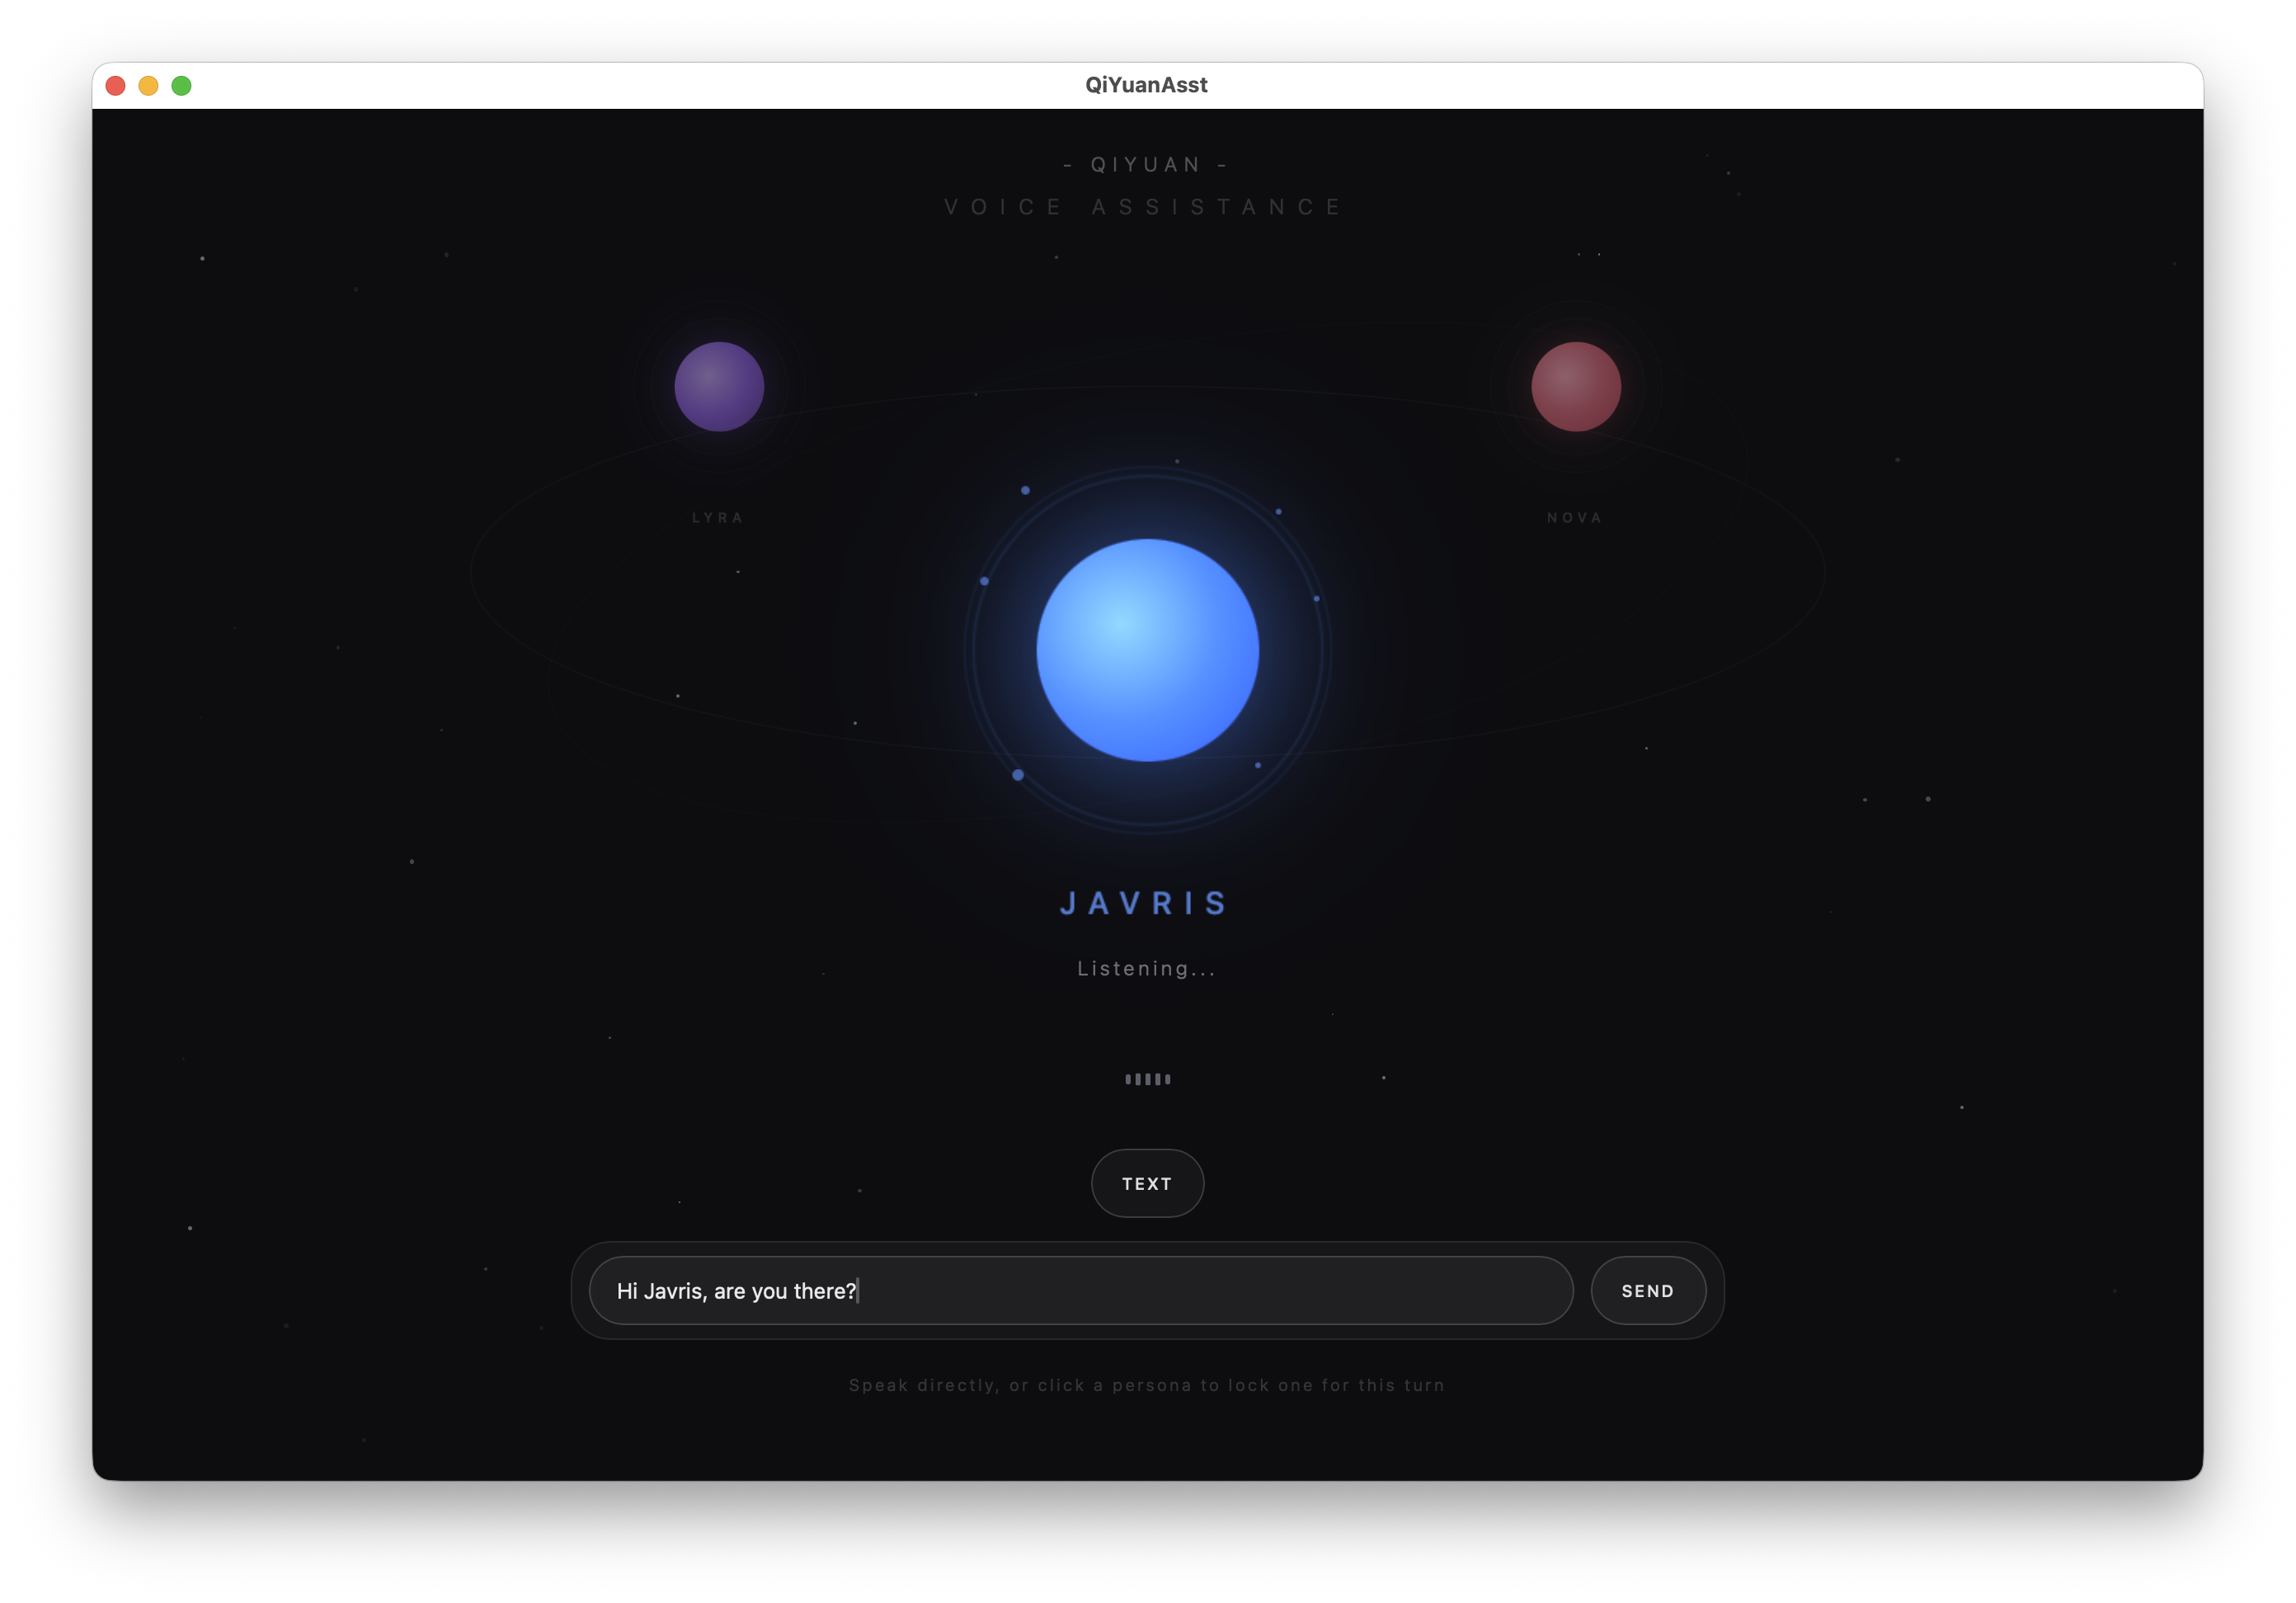Click the QIYUAN header title
This screenshot has height=1603, width=2296.
point(1147,164)
